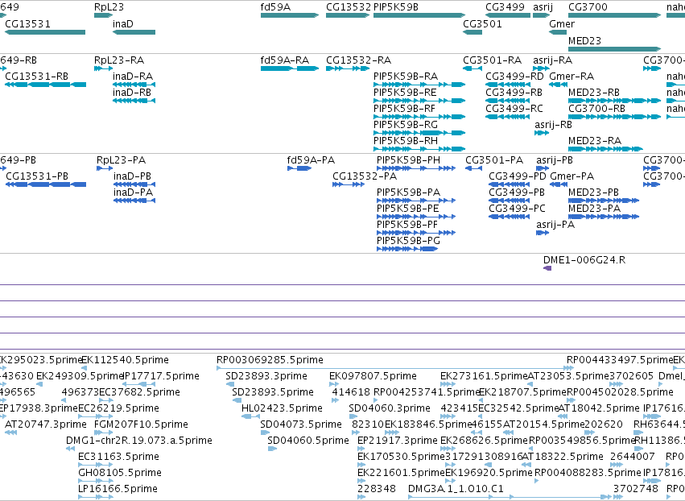Click transcript CG3499-RD
The image size is (685, 501).
508,85
